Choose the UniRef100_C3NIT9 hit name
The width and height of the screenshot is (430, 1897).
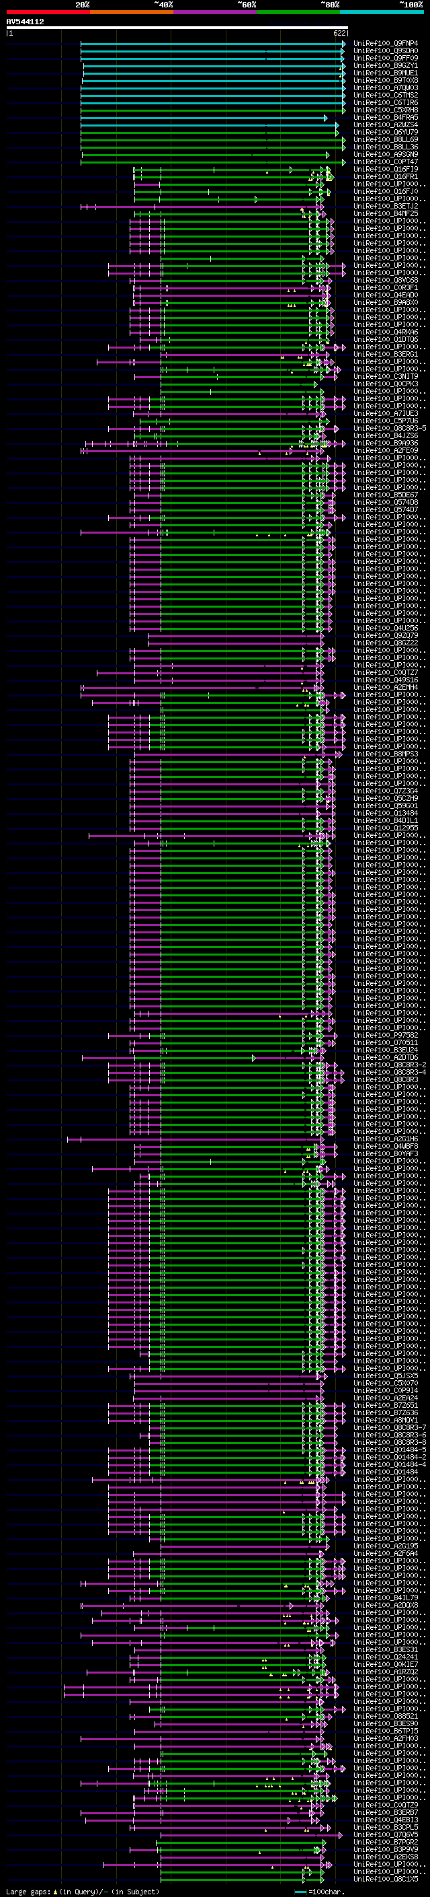tap(386, 376)
